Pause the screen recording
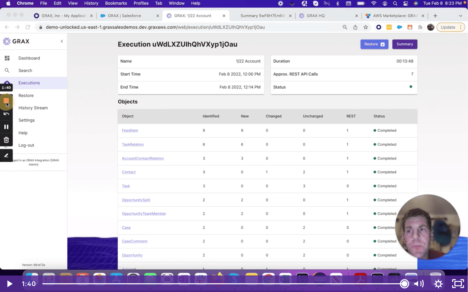The height and width of the screenshot is (292, 468). pos(6,126)
